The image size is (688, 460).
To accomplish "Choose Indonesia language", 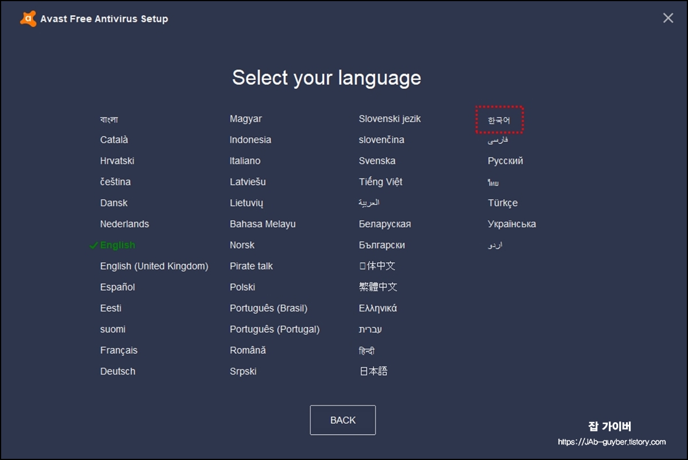I will tap(251, 140).
